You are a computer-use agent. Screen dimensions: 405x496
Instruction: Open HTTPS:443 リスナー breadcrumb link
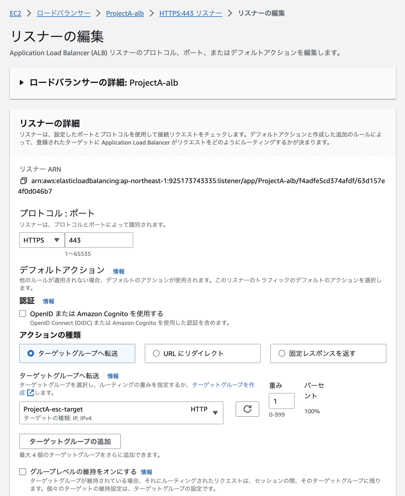191,13
